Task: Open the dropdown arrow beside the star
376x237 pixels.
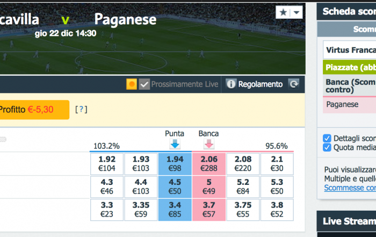Action: (297, 12)
